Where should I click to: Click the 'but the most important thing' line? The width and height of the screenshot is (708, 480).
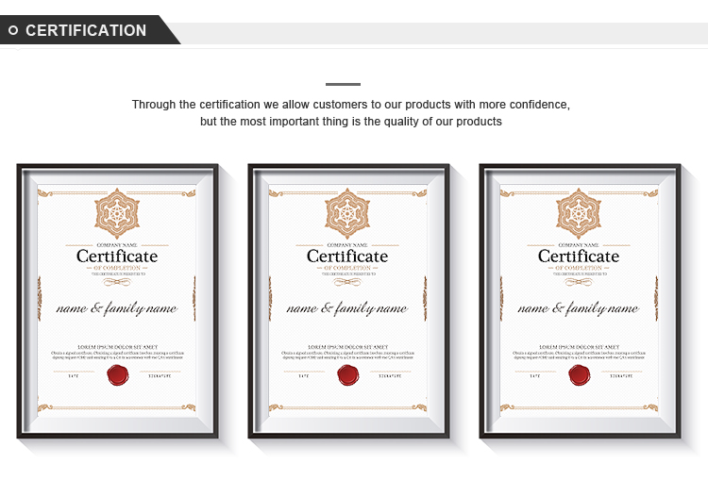pos(351,122)
